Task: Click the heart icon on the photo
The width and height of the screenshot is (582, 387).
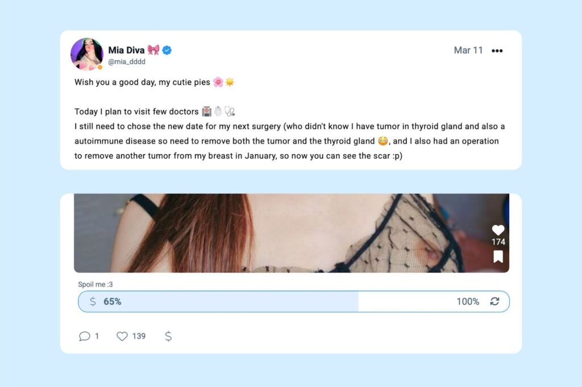Action: point(498,230)
